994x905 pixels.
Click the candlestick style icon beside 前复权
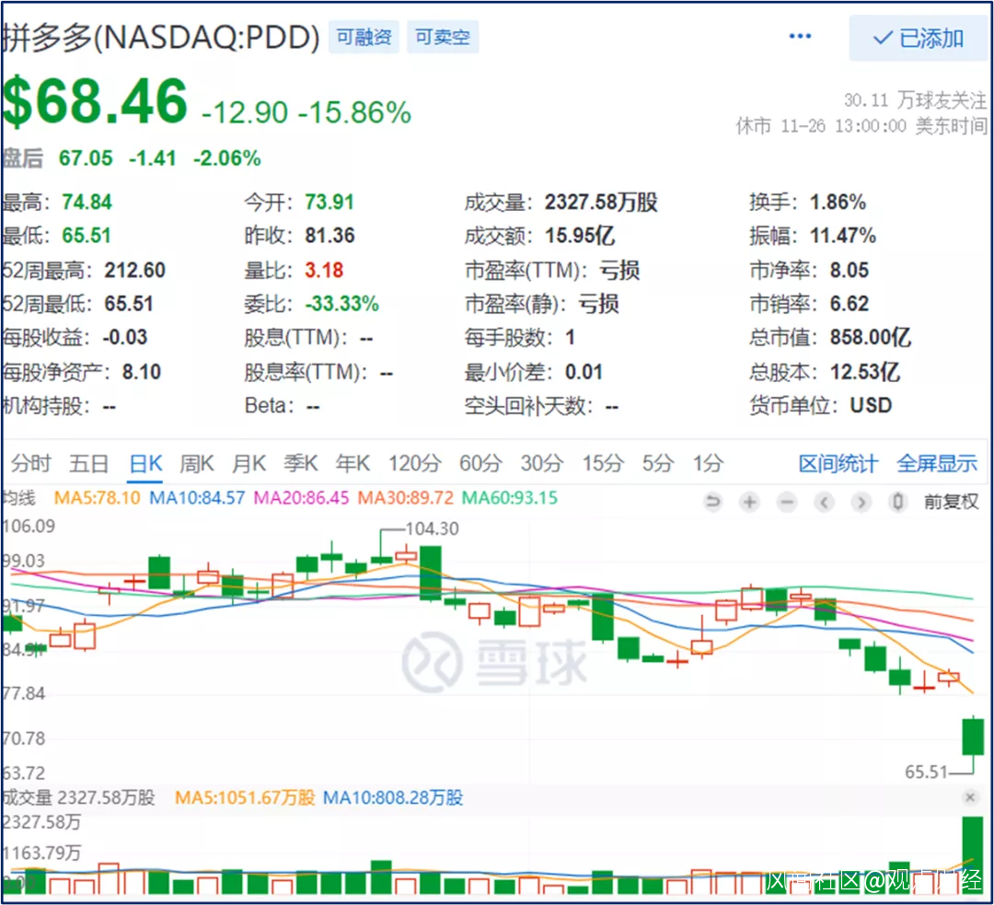(897, 503)
